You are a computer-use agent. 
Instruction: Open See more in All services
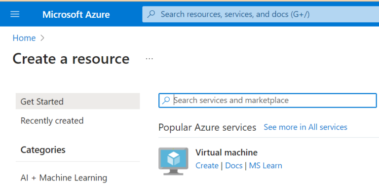pos(305,127)
